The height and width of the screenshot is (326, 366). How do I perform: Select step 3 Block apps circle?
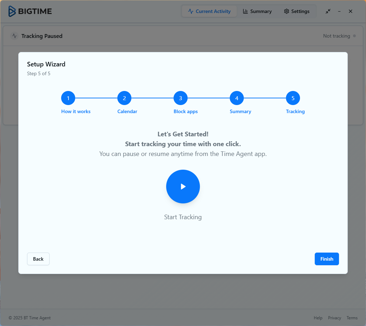tap(181, 98)
